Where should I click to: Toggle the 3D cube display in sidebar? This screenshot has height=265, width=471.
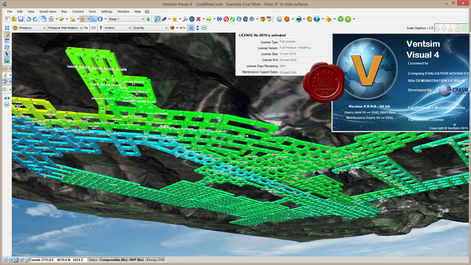point(7,34)
